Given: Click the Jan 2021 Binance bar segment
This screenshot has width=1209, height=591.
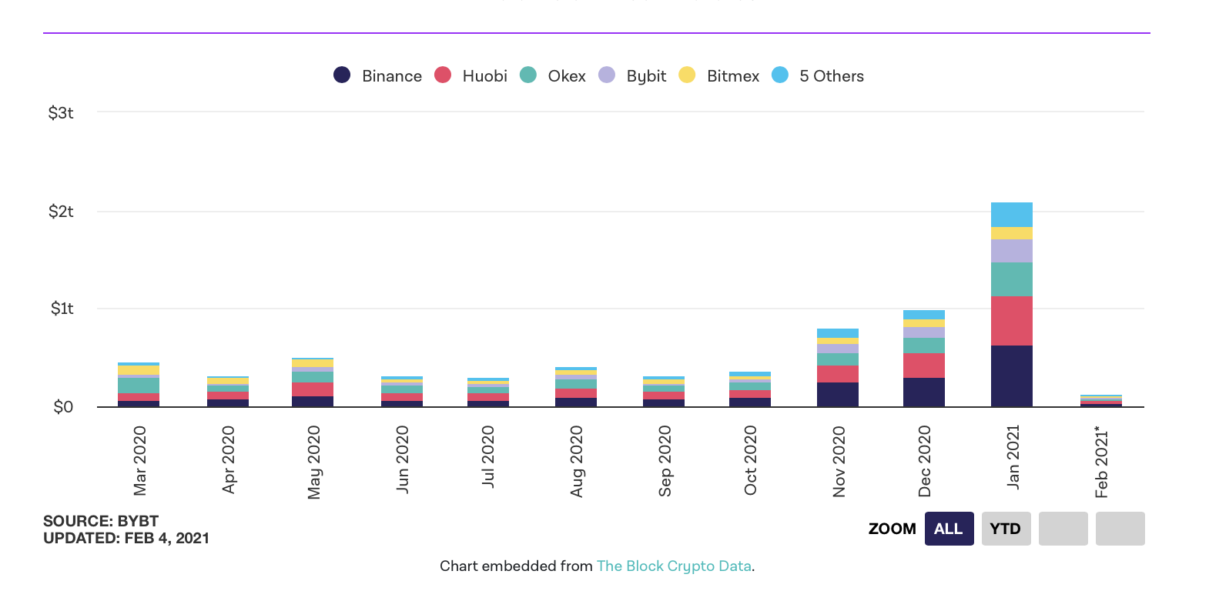Looking at the screenshot, I should pyautogui.click(x=1011, y=376).
